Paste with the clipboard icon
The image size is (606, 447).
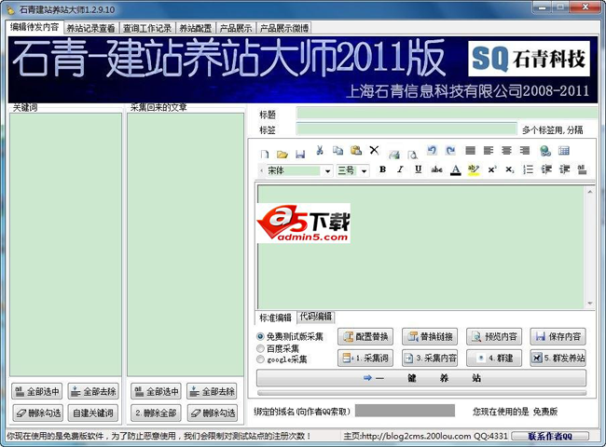point(356,150)
